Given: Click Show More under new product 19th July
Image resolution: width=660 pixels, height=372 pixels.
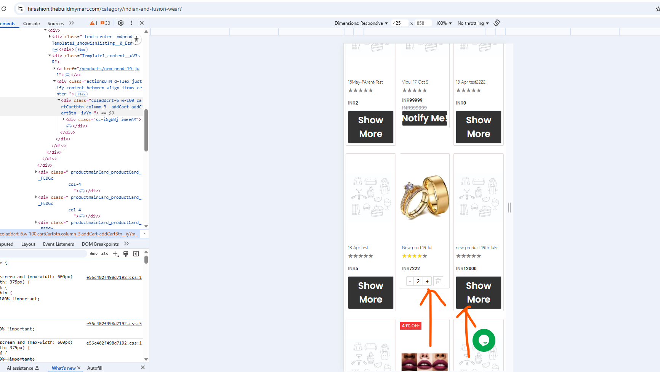Looking at the screenshot, I should [x=479, y=293].
